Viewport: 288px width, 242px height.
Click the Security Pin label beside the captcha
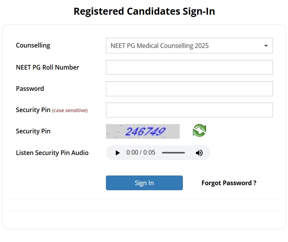pyautogui.click(x=33, y=131)
